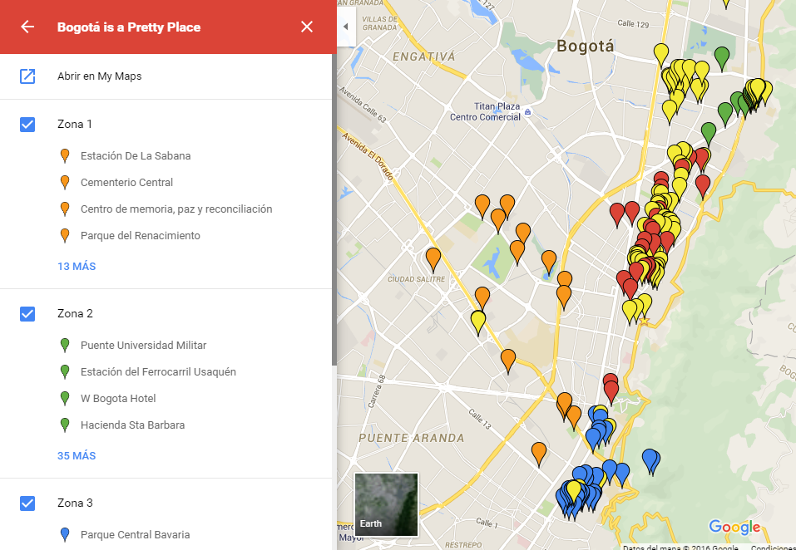Select the green marker beside Hacienda Sta Barbara
The width and height of the screenshot is (796, 550).
coord(64,425)
